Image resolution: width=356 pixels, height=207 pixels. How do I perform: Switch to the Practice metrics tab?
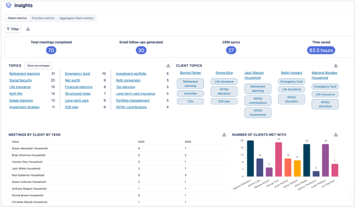tap(43, 18)
